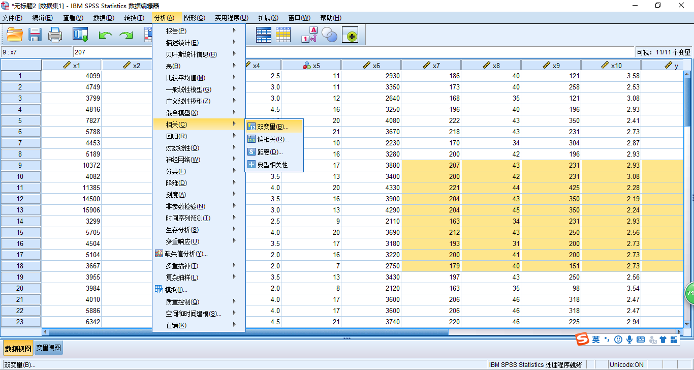Expand the 报告(P) submenu

coord(199,30)
